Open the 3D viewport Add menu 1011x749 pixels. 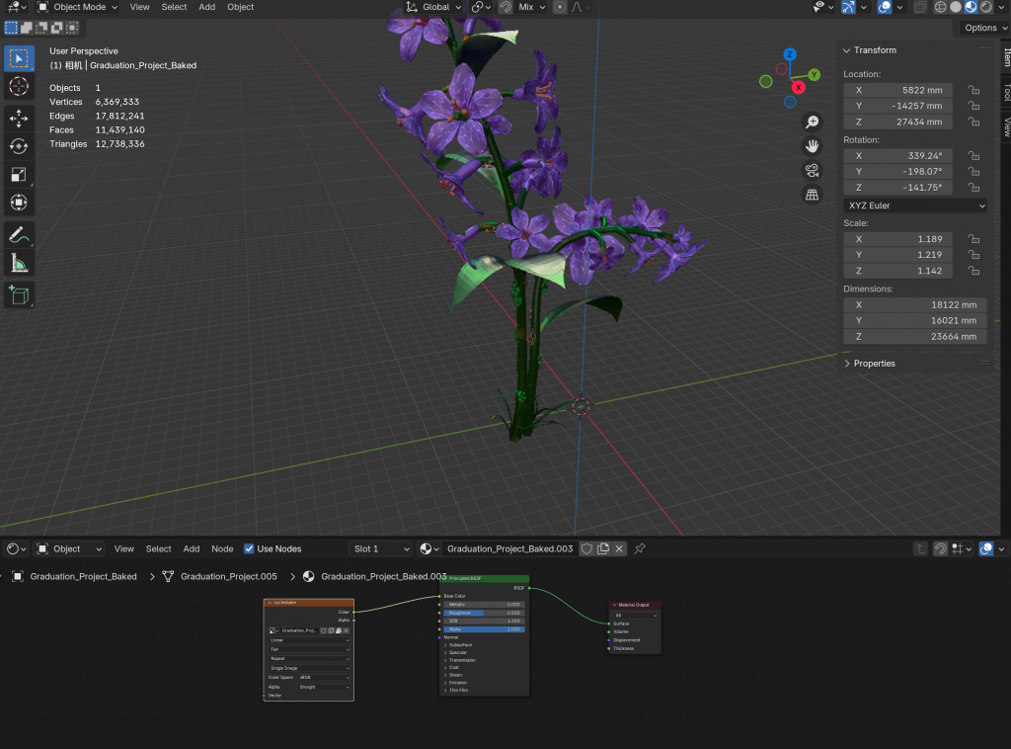point(207,7)
